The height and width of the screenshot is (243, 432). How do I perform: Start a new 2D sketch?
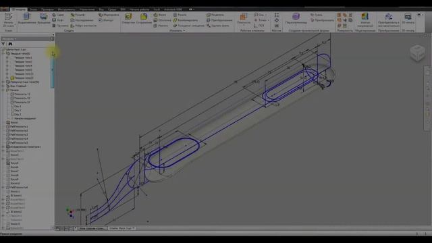(8, 20)
